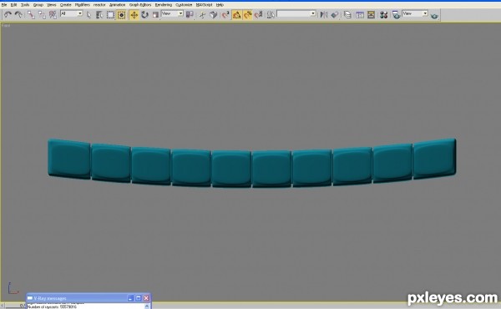
Task: Click the Quick Render teapot icon
Action: (434, 15)
